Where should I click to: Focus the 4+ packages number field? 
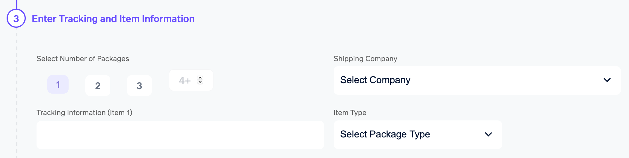point(185,80)
